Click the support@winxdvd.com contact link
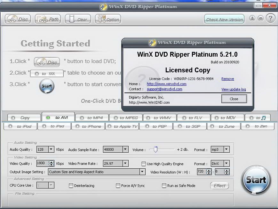The width and height of the screenshot is (278, 209). coord(164,89)
